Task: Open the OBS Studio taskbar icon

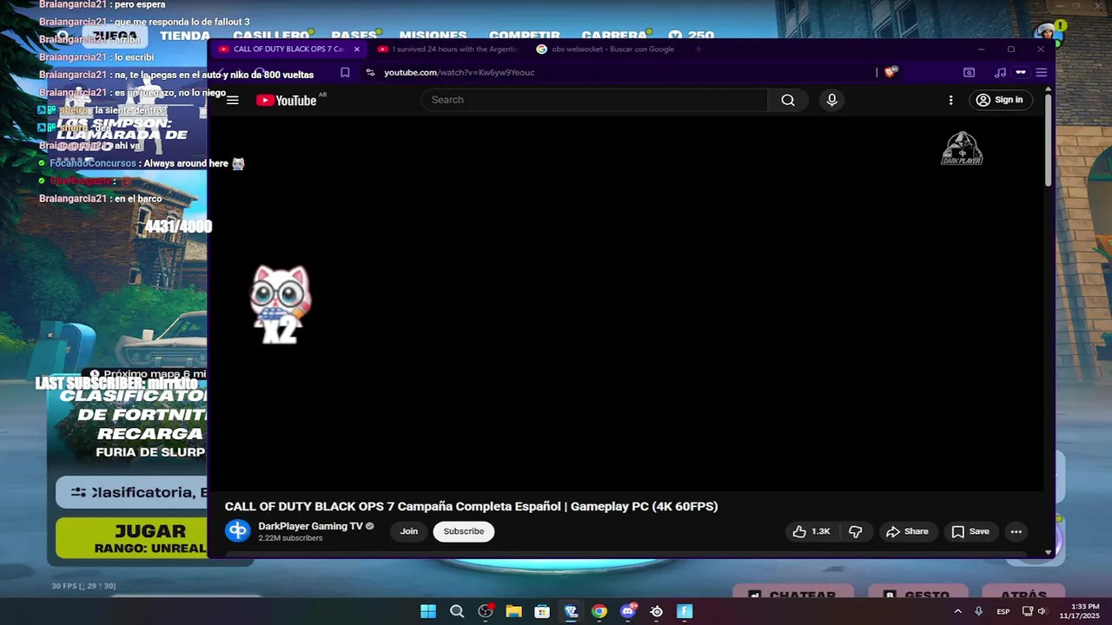Action: point(486,611)
